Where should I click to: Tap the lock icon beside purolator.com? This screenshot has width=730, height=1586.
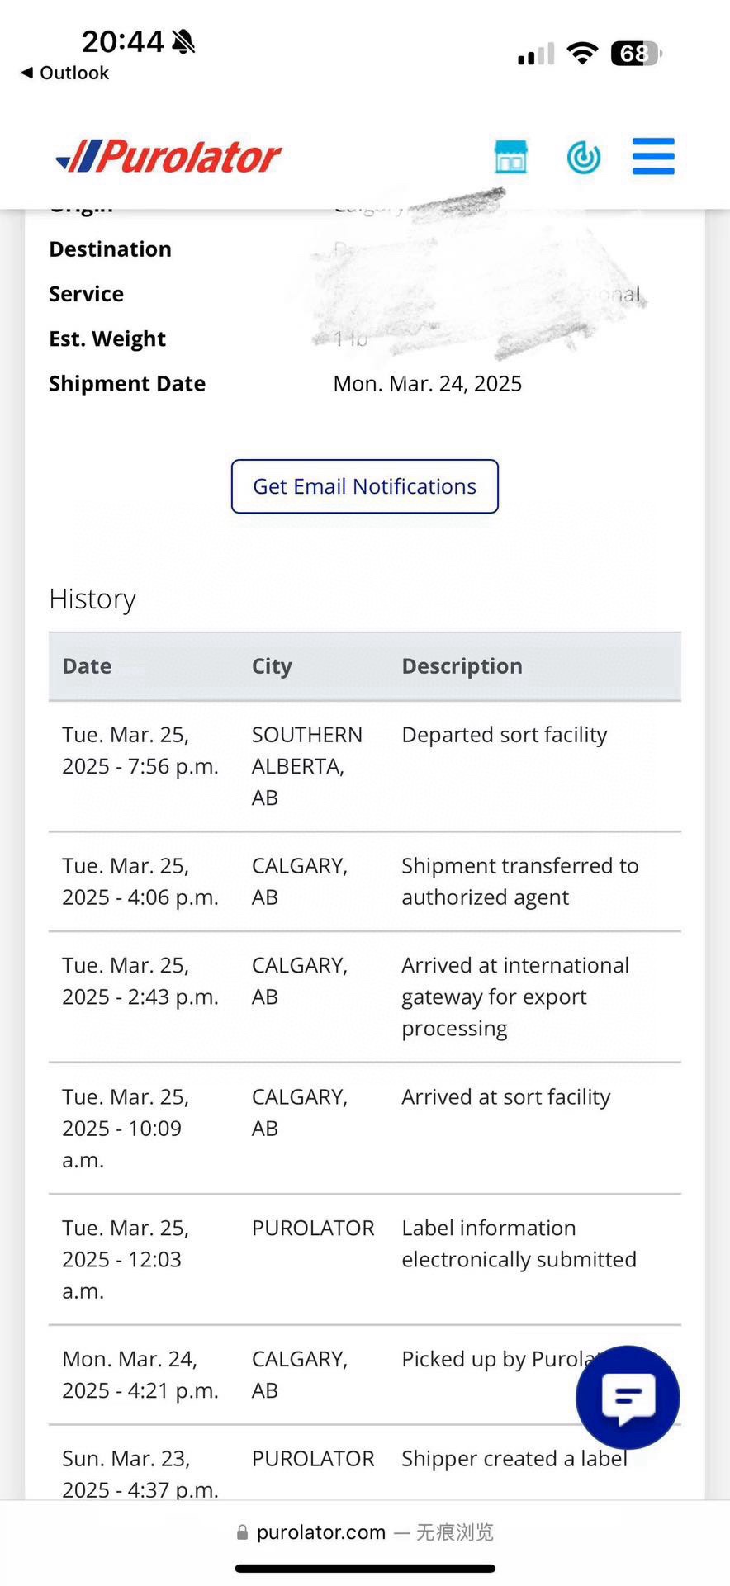point(242,1532)
